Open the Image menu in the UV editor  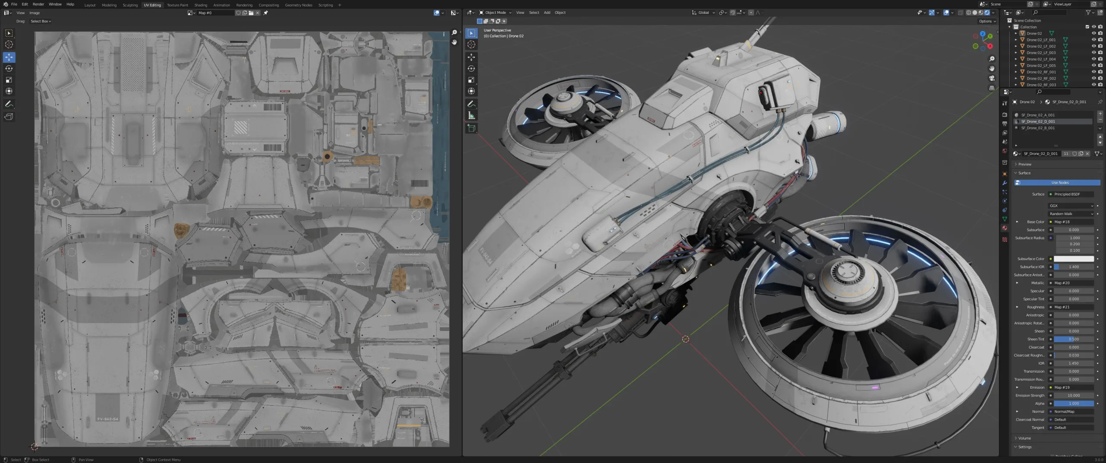click(x=35, y=13)
